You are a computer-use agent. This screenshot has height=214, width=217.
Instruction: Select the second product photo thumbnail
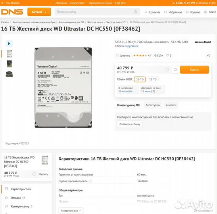point(9,64)
